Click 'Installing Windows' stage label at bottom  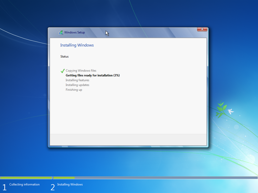click(x=70, y=184)
